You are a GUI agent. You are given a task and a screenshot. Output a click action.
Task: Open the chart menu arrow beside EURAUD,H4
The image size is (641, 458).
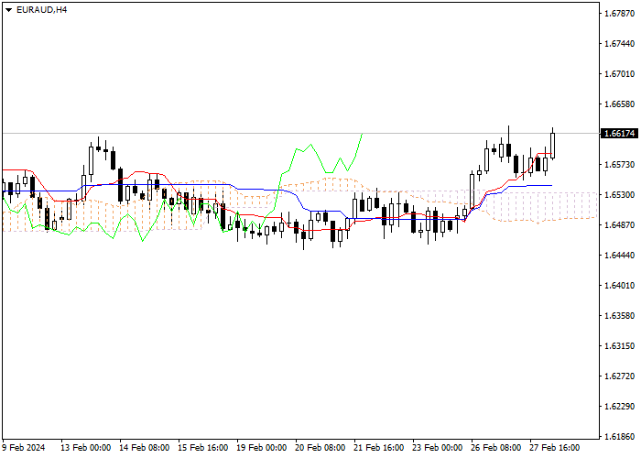coord(8,10)
